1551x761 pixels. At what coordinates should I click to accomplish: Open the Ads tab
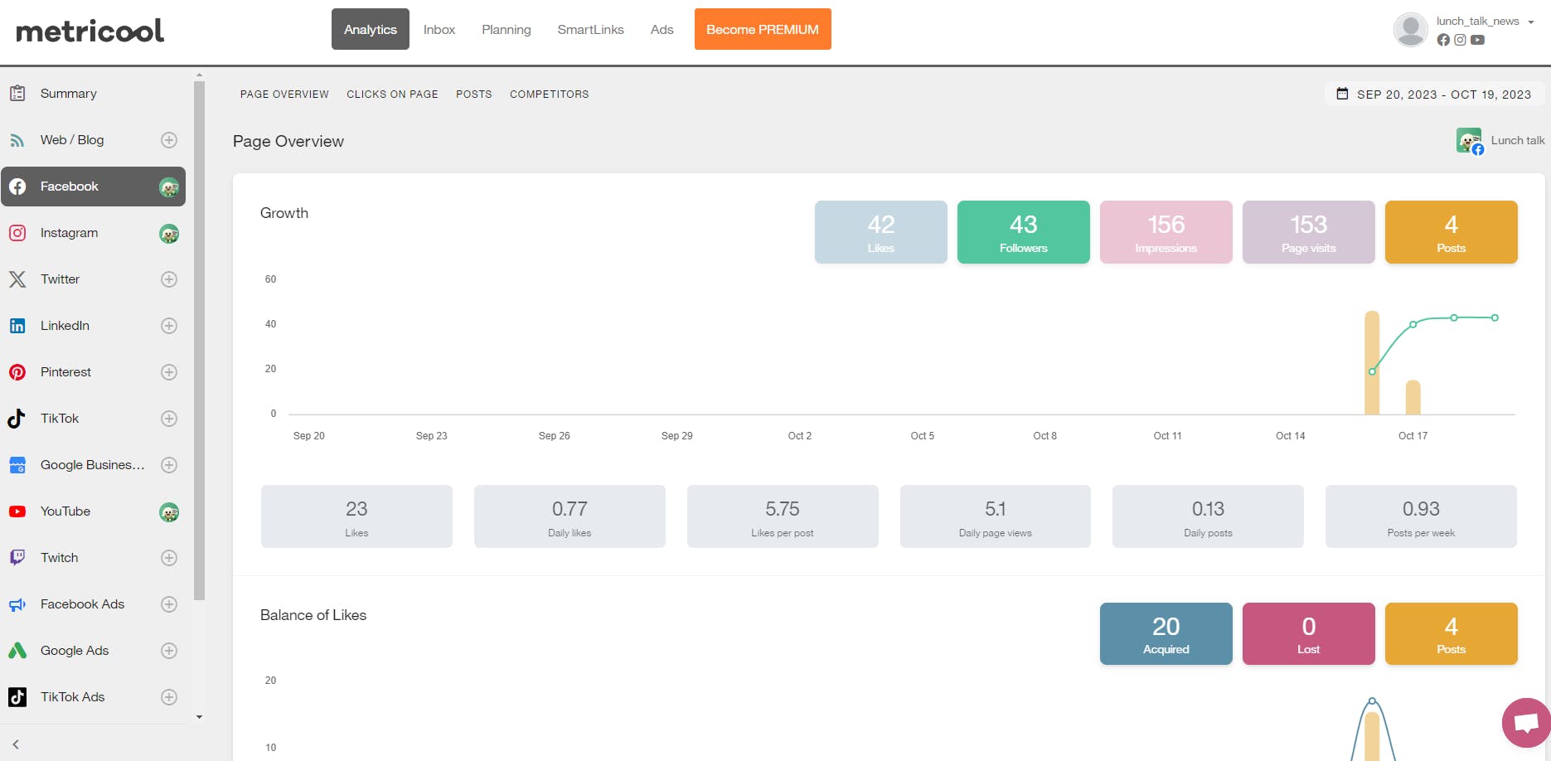[662, 29]
